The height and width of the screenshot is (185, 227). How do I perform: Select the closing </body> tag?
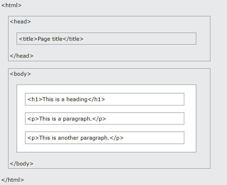(x=21, y=164)
